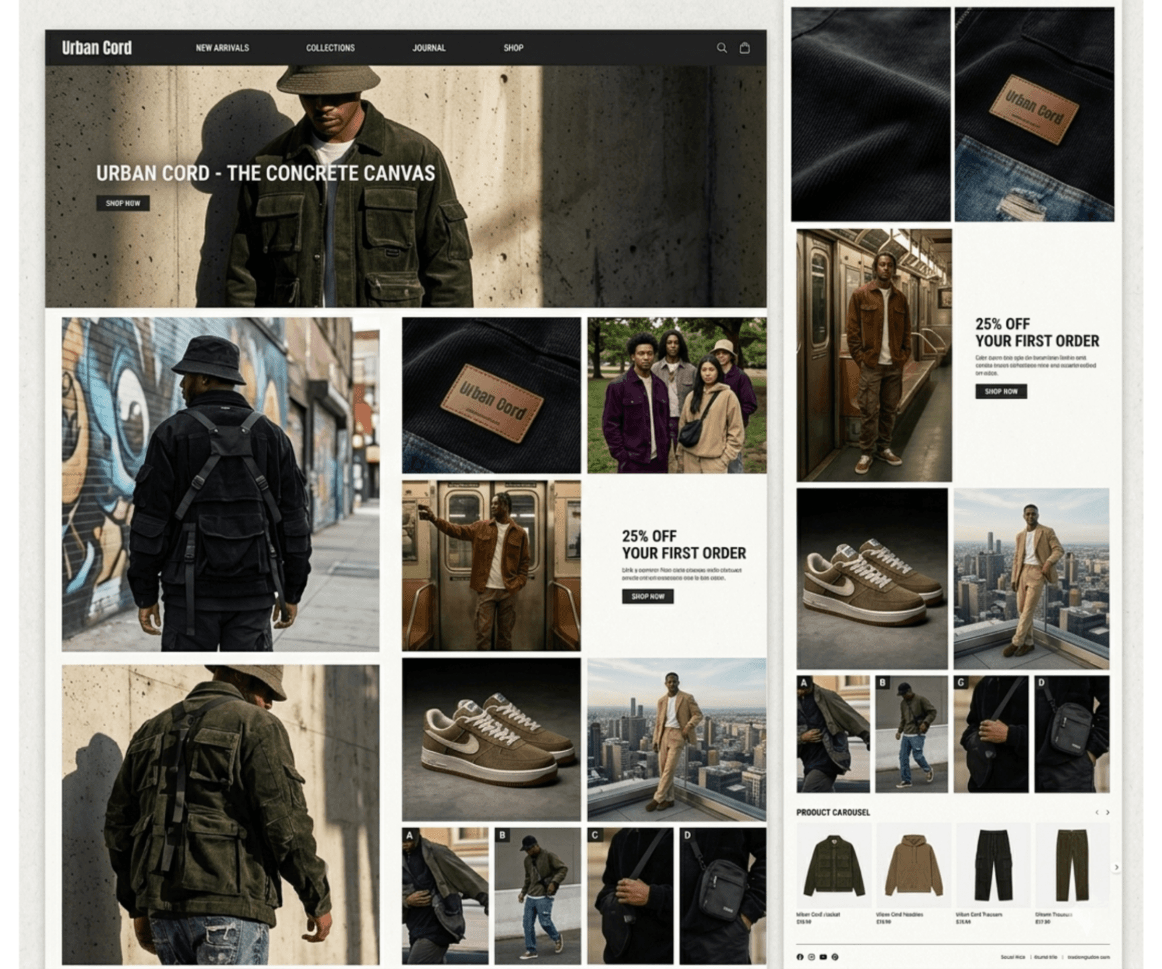Select the tan hoodie product
The image size is (1162, 969).
coord(913,866)
